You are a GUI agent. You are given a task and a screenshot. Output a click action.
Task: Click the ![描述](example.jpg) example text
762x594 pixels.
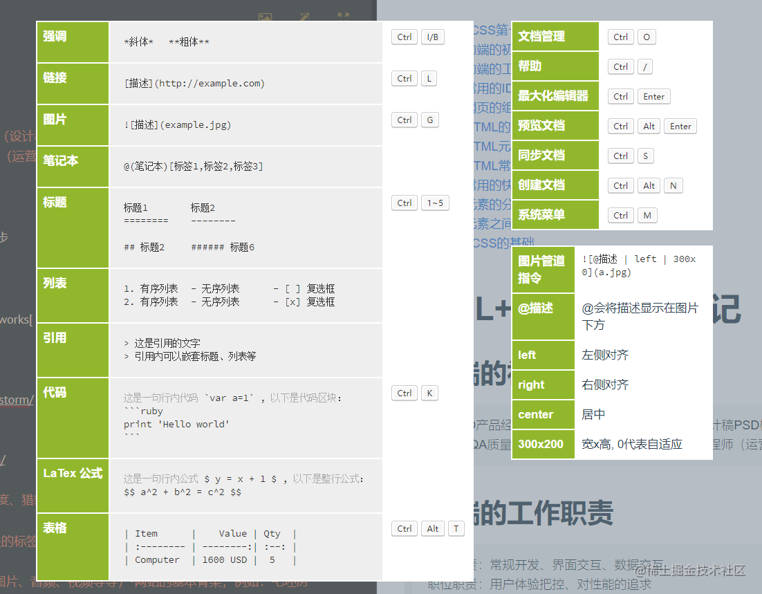178,125
